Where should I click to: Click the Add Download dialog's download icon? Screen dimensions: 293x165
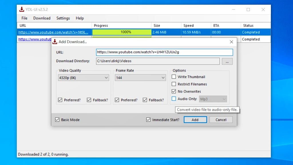(x=55, y=42)
